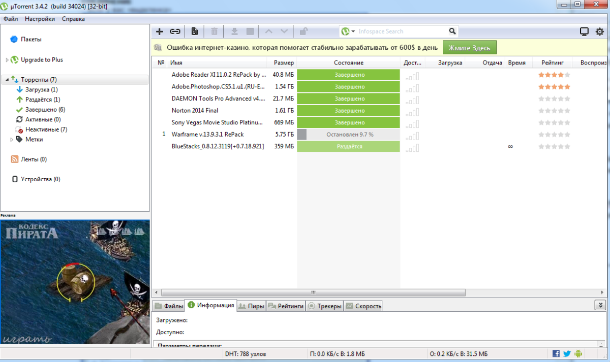This screenshot has height=362, width=610.
Task: Click the Add Torrent plus icon
Action: pyautogui.click(x=159, y=31)
